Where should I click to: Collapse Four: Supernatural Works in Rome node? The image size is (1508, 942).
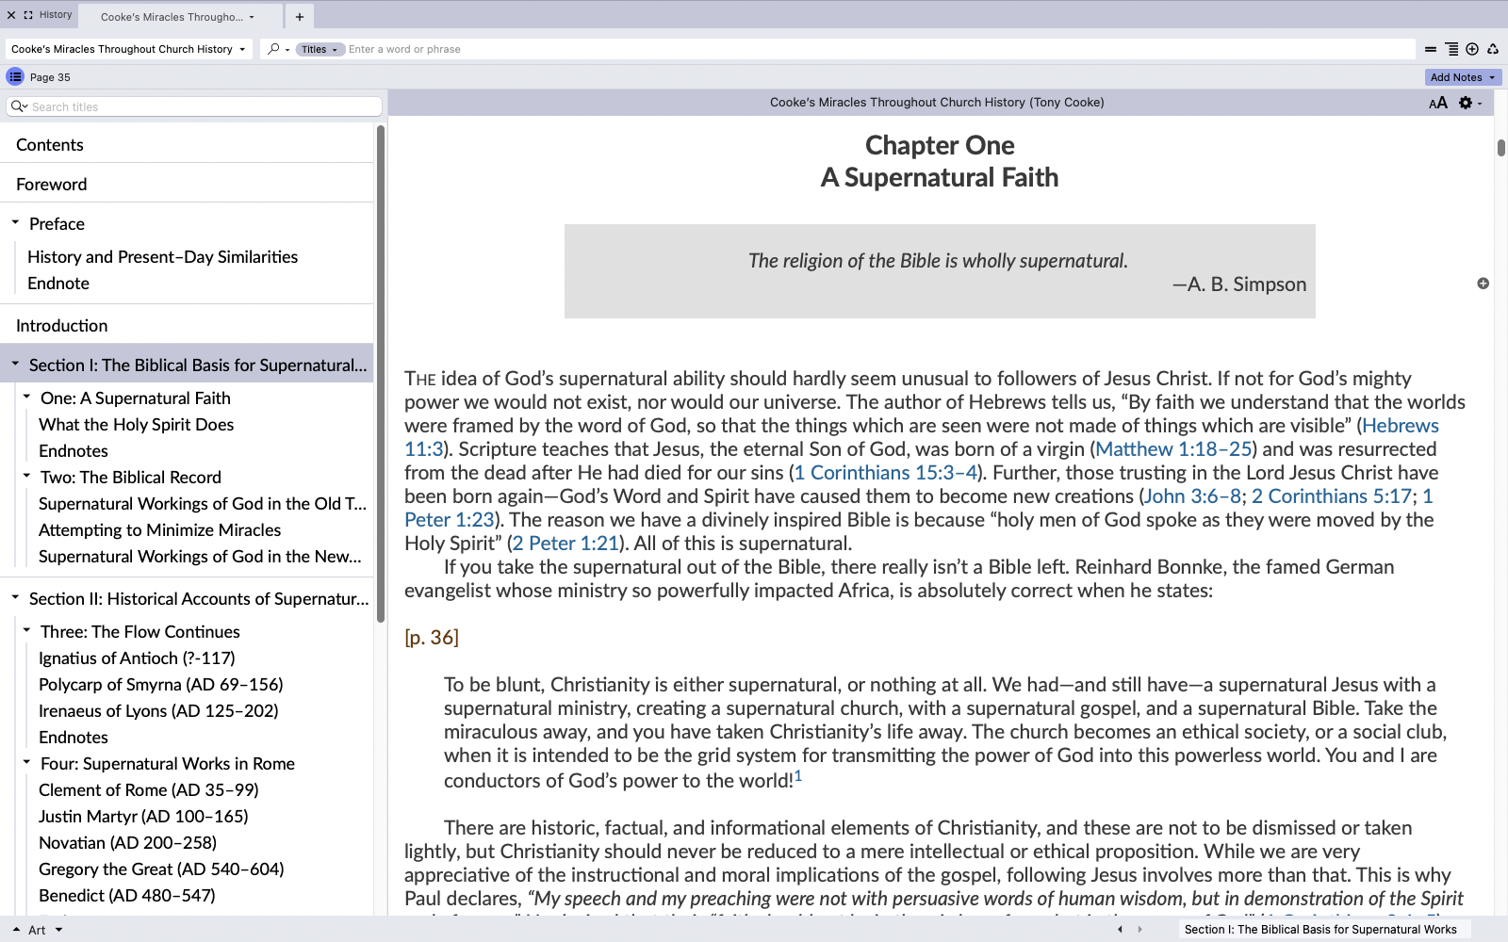(x=26, y=762)
